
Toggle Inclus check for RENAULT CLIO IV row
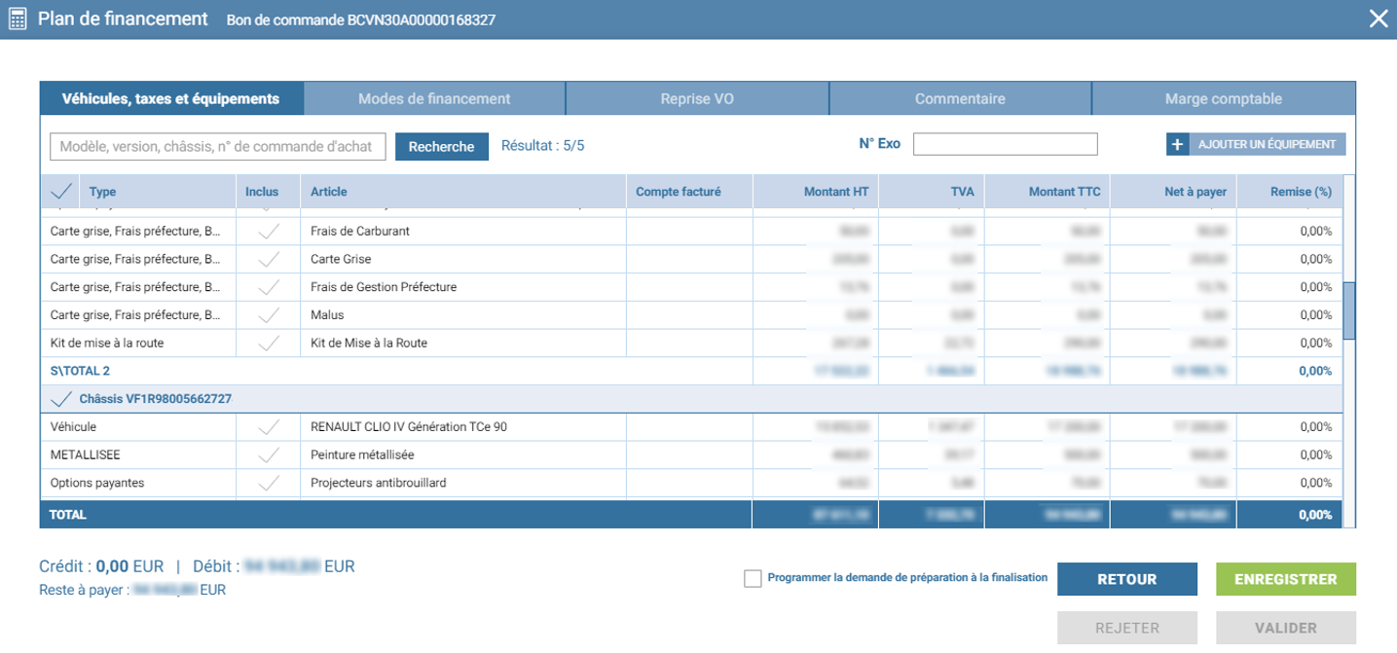pyautogui.click(x=268, y=426)
